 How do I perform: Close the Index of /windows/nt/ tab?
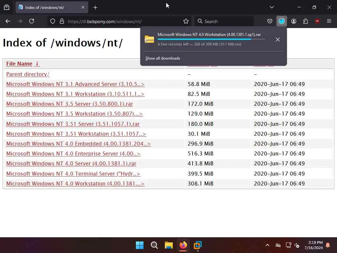point(83,7)
